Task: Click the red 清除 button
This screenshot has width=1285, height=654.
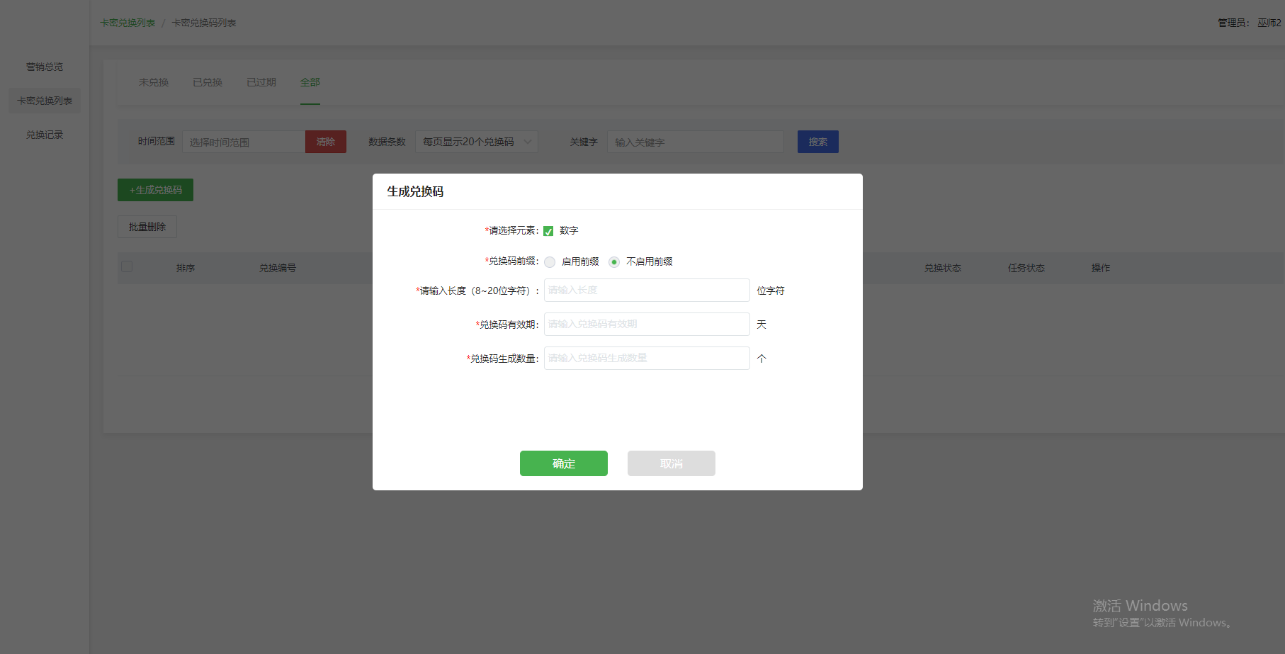Action: point(326,142)
